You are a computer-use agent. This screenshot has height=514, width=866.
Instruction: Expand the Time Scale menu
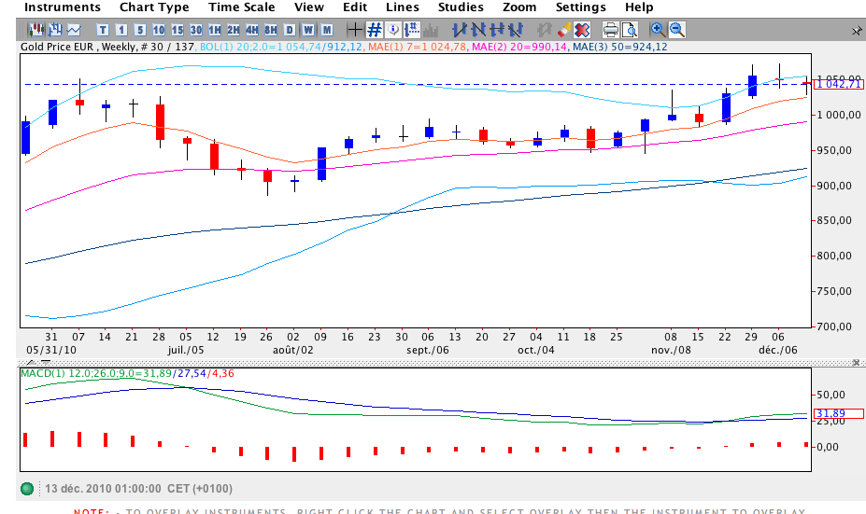(x=241, y=7)
